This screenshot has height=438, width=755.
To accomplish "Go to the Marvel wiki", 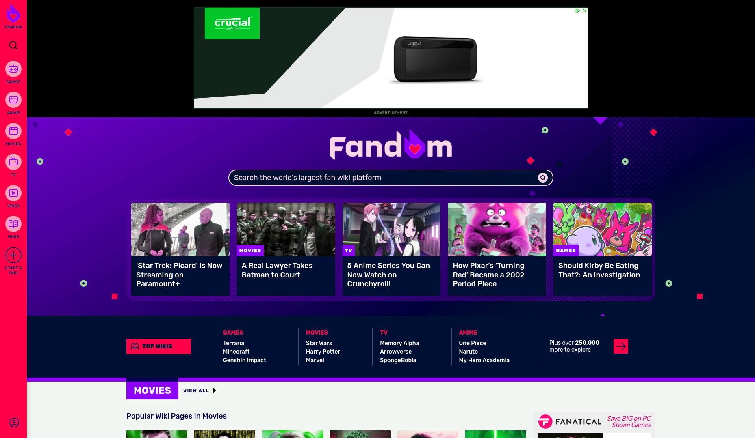I will click(315, 360).
